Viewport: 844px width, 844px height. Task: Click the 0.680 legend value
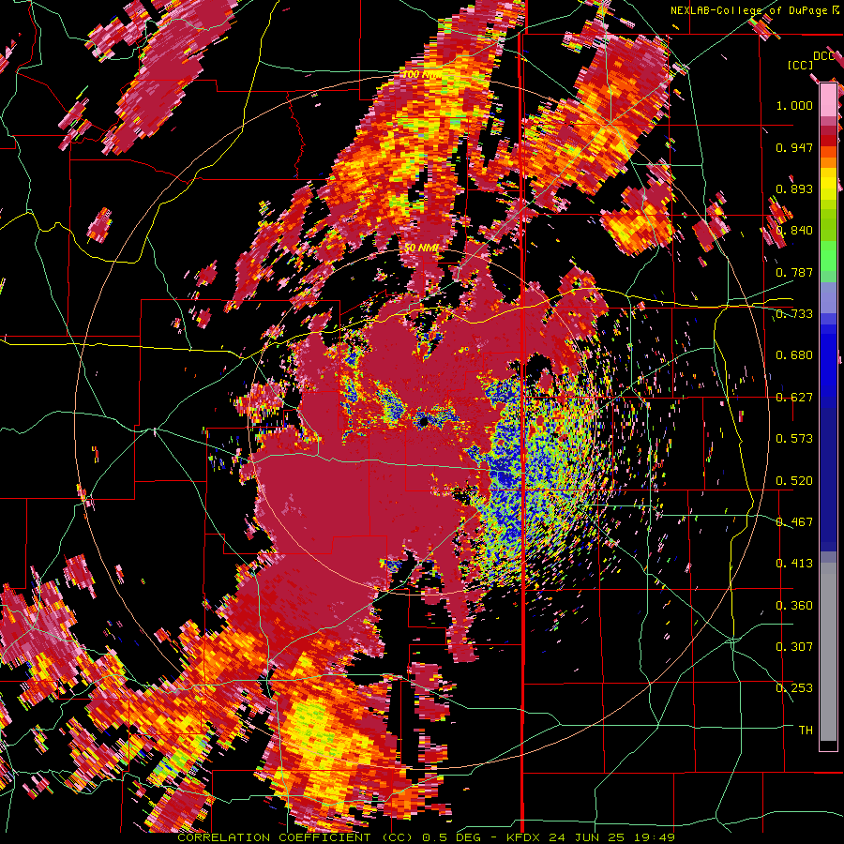point(794,355)
